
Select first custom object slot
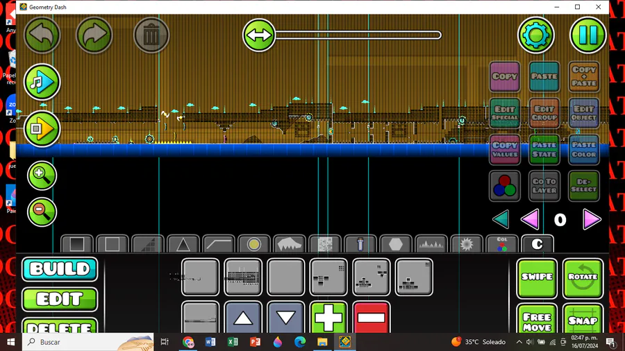200,277
